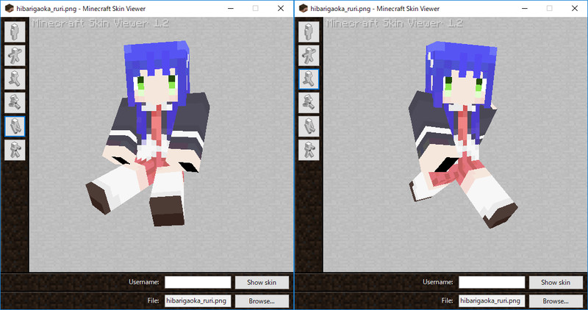Focus the Username field in left window

click(x=197, y=282)
